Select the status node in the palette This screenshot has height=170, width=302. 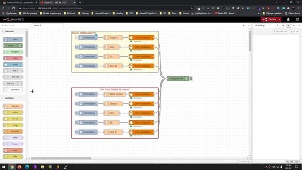(x=13, y=65)
